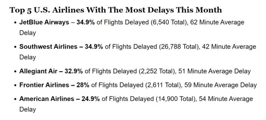266x120 pixels.
Task: Click the American Airlines bold name
Action: tap(47, 99)
